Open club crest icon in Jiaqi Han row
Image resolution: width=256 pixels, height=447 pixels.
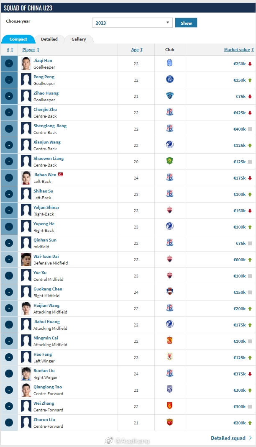coord(169,63)
